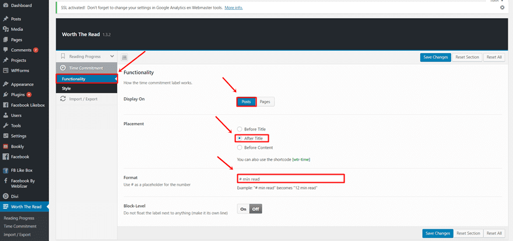Click the Reading Progress bookmark icon
The width and height of the screenshot is (513, 241).
[63, 56]
